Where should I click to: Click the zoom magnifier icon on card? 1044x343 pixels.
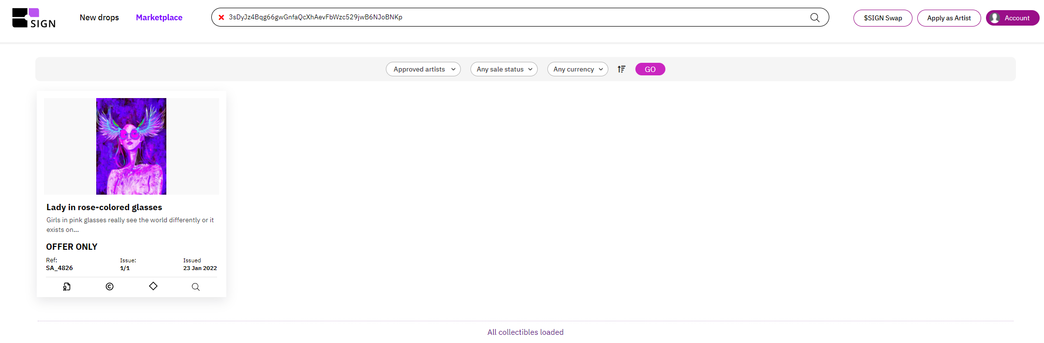point(195,286)
